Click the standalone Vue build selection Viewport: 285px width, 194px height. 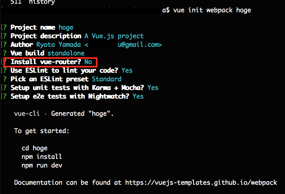(x=66, y=53)
